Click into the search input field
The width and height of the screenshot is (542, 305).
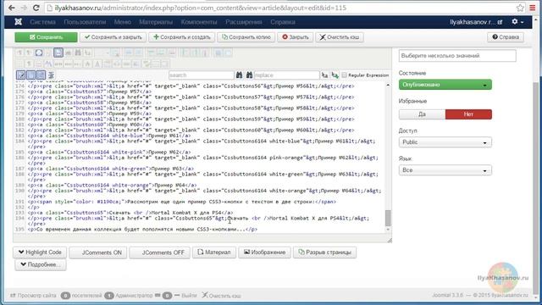coord(202,75)
